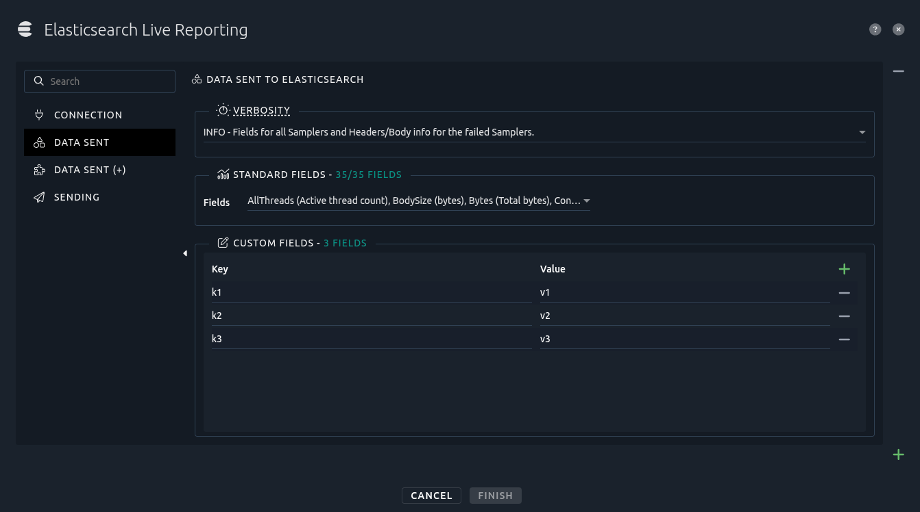Click the plug icon next to Connection
The height and width of the screenshot is (512, 920).
[39, 115]
